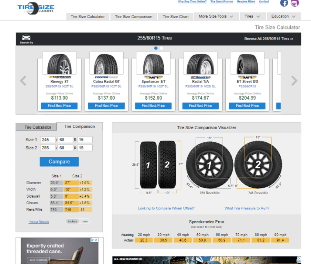Screen dimensions: 311x264
Task: Click the TireSize.com logo
Action: tap(36, 8)
